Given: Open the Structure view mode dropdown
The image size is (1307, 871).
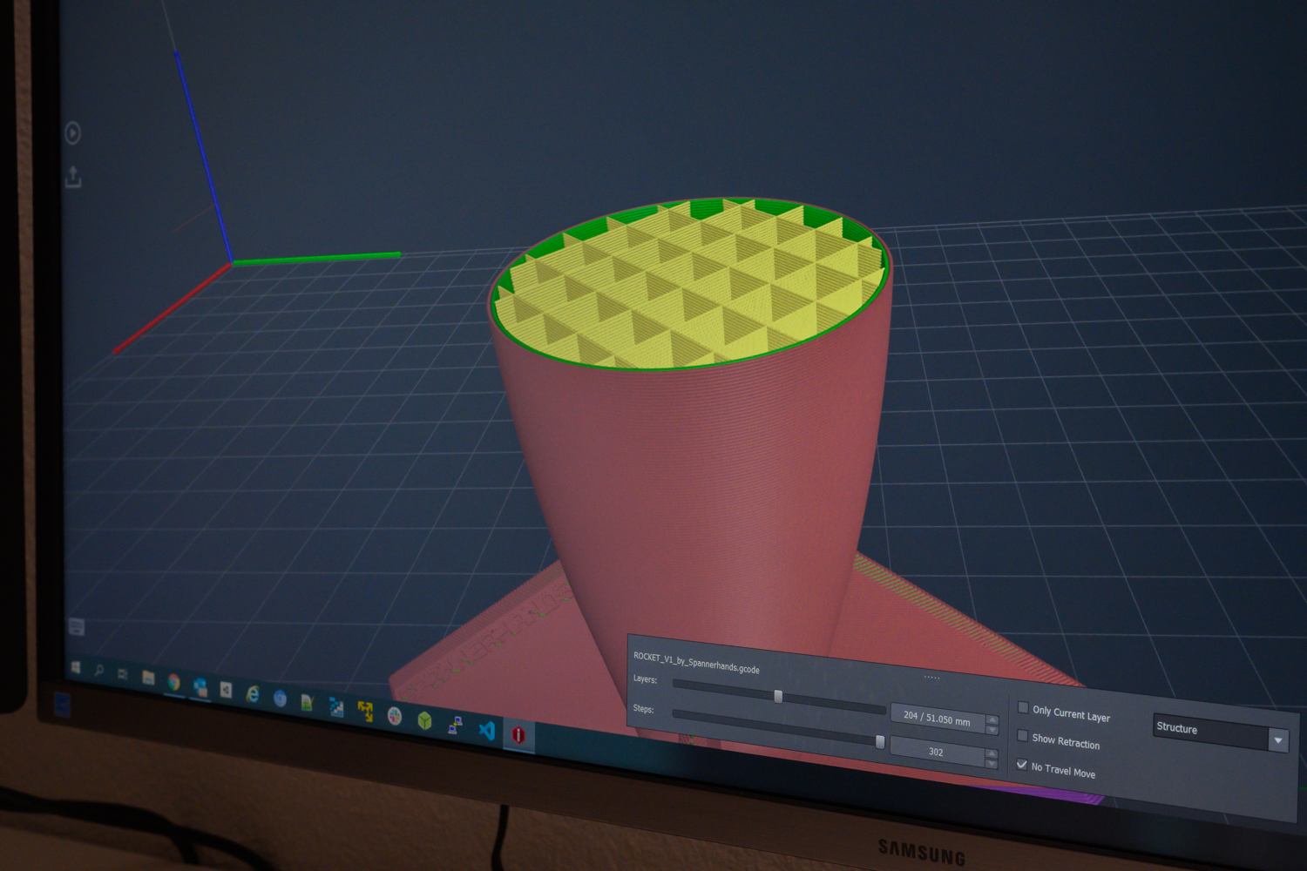Looking at the screenshot, I should coord(1278,740).
